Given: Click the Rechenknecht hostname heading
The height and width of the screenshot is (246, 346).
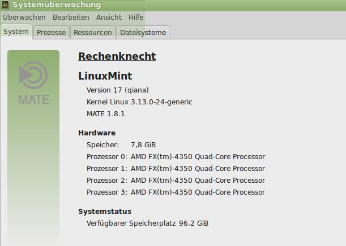Looking at the screenshot, I should [117, 56].
